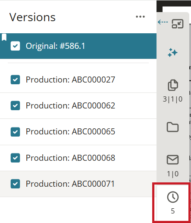Screen dimensions: 191x223
Task: Uncheck Production: ABC000027 checkbox
Action: tap(15, 80)
